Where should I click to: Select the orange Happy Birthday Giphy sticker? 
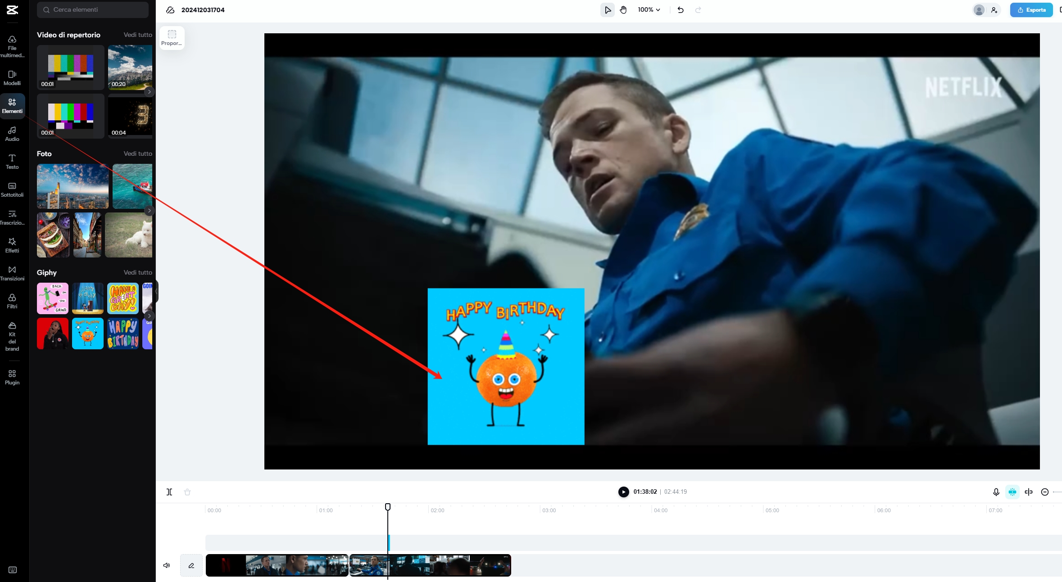[88, 333]
